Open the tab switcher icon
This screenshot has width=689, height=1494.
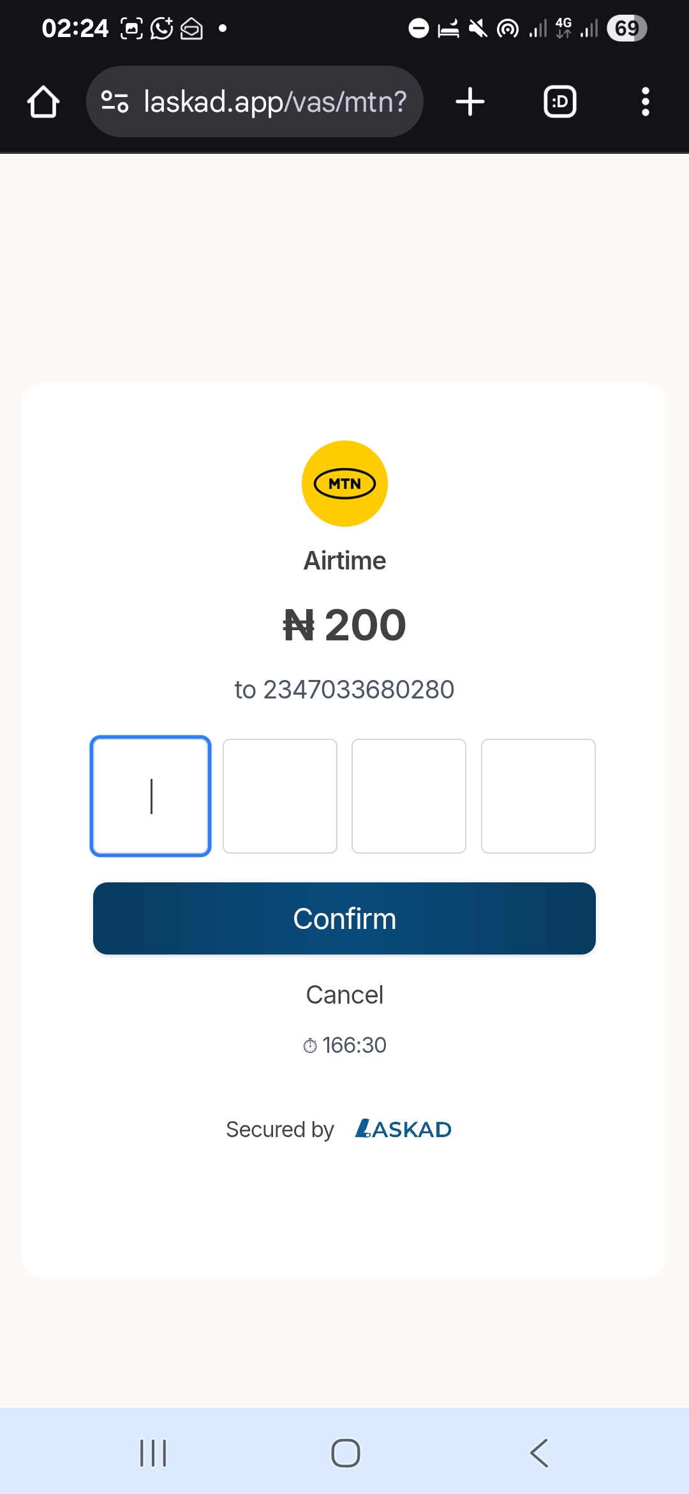click(x=559, y=102)
